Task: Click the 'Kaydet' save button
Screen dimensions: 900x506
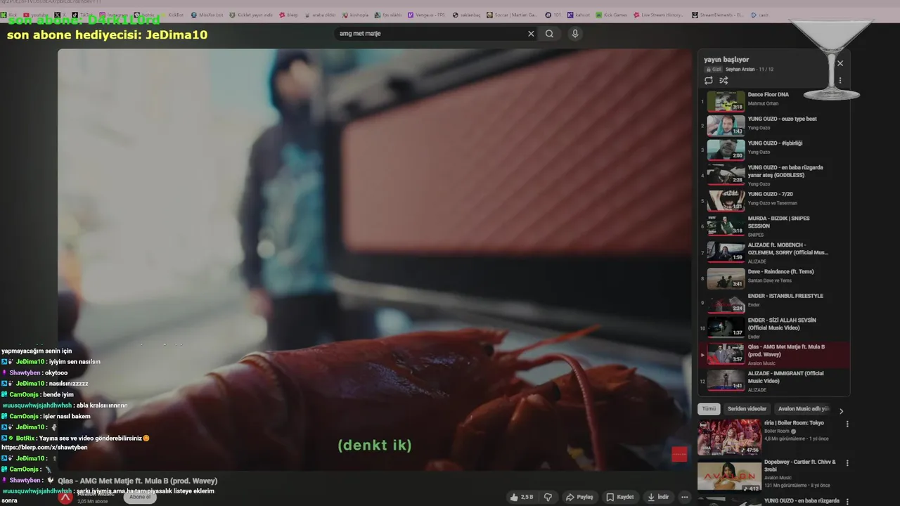Action: point(620,497)
